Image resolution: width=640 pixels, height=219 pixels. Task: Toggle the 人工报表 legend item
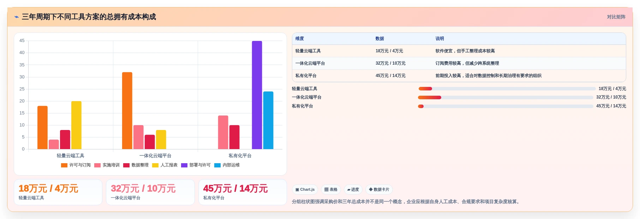[x=165, y=165]
